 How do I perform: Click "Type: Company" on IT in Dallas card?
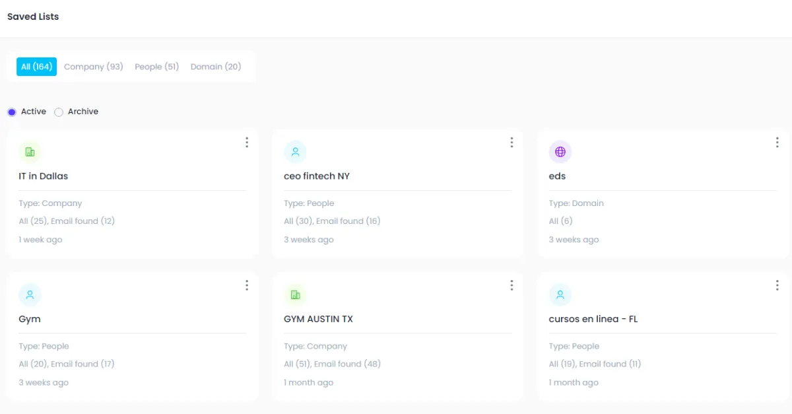pos(50,203)
